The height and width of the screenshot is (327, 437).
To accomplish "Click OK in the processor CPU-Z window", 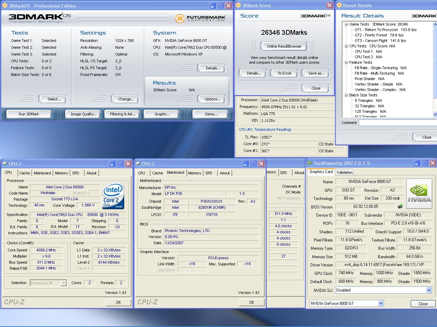I will coord(118,302).
